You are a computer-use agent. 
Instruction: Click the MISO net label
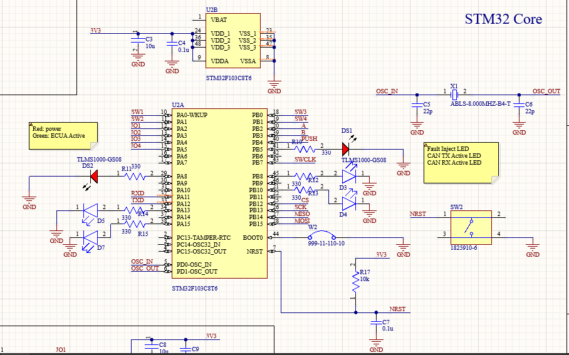click(302, 214)
